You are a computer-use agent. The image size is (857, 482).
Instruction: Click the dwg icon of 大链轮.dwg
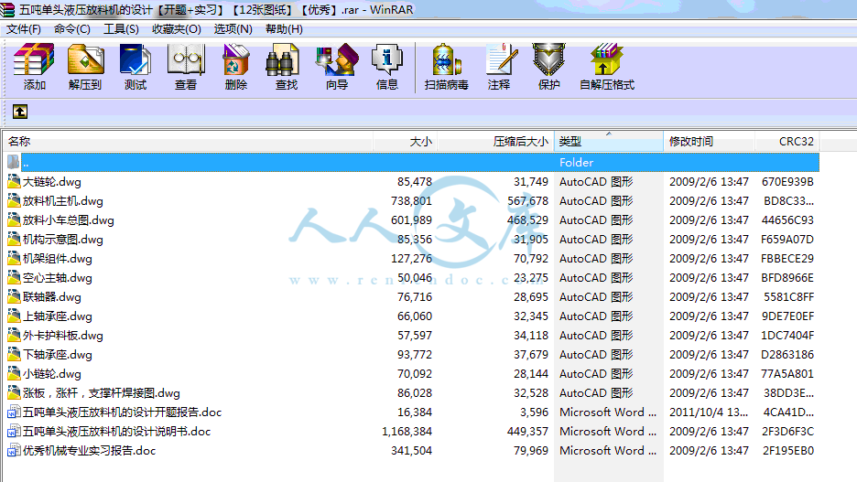[x=14, y=181]
